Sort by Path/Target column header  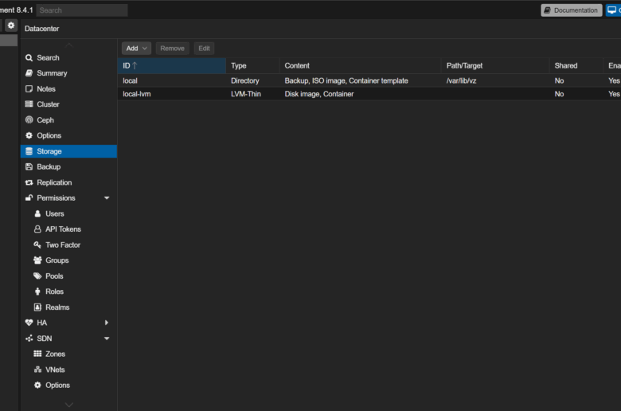(x=495, y=66)
